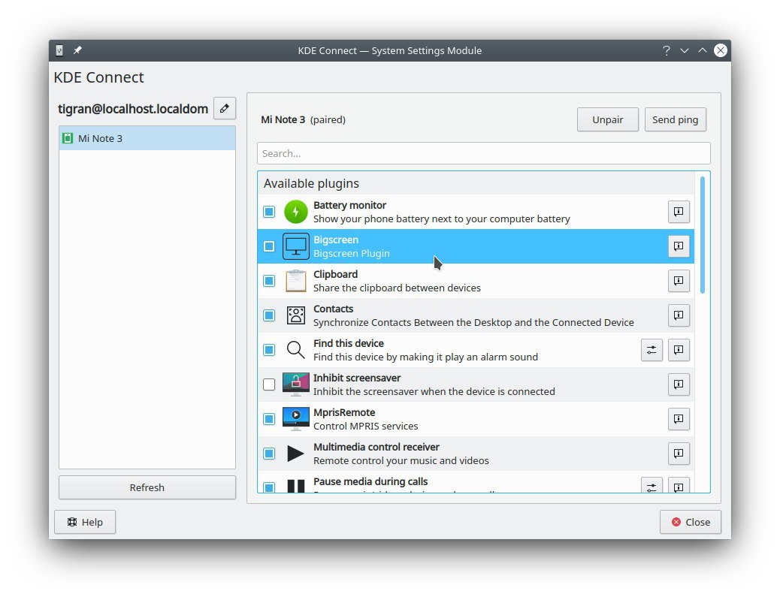Open About info for MprisRemote plugin
This screenshot has height=597, width=780.
679,419
